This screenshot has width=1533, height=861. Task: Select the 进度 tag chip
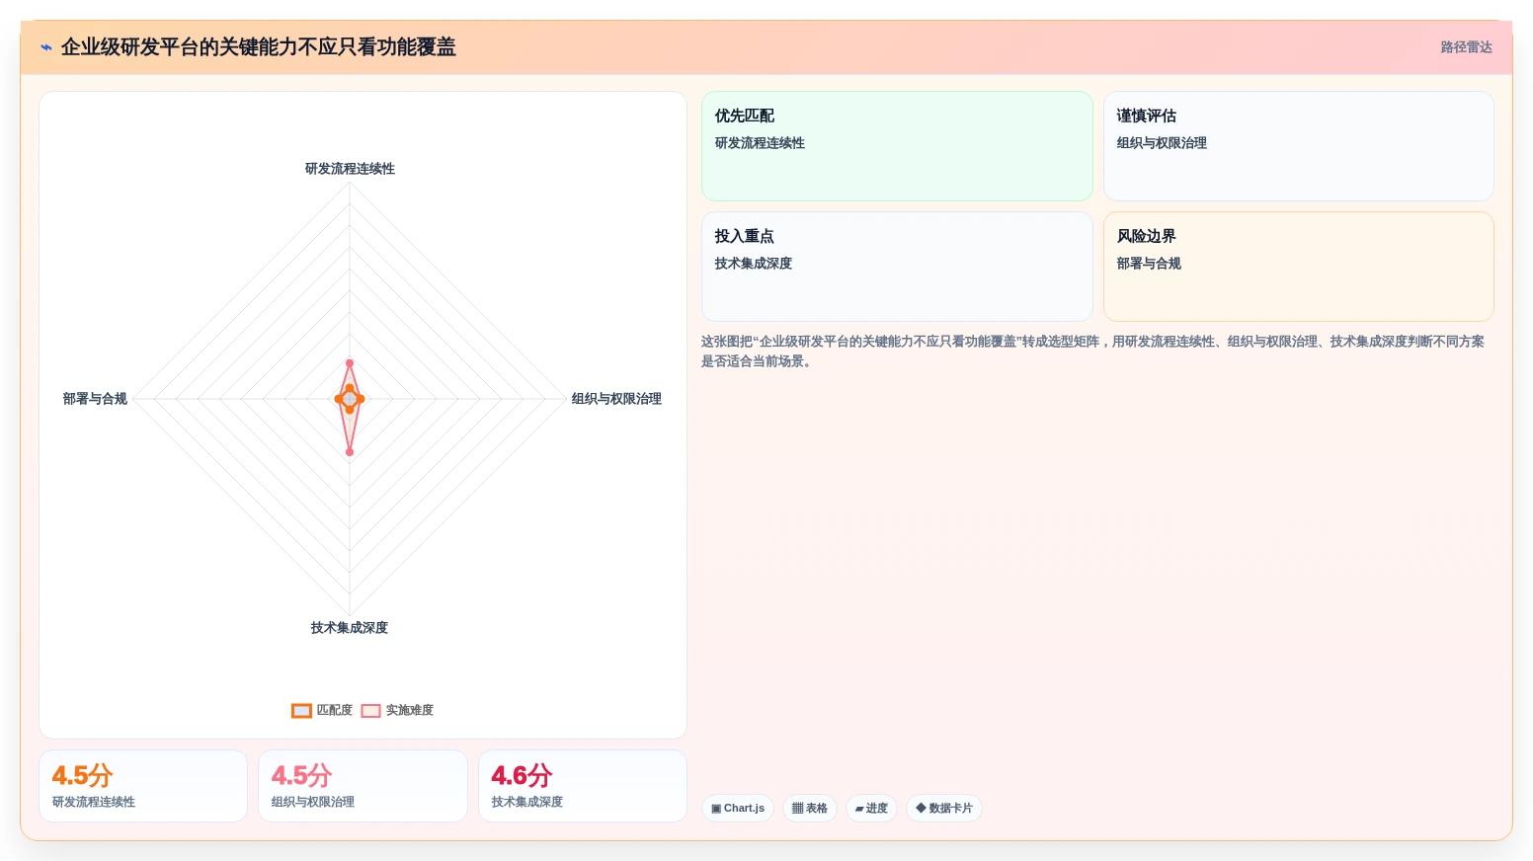coord(871,808)
